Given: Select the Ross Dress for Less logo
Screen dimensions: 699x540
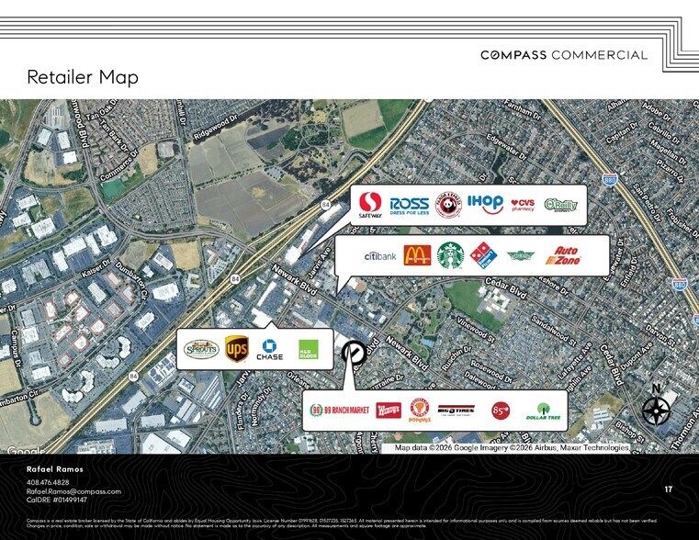Looking at the screenshot, I should pyautogui.click(x=410, y=204).
